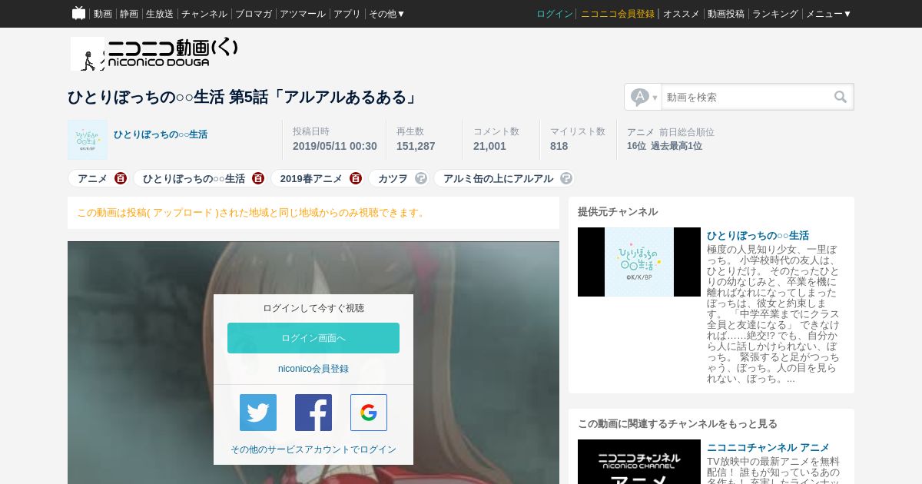The width and height of the screenshot is (922, 484).
Task: Log in with the Twitter icon
Action: pyautogui.click(x=258, y=413)
